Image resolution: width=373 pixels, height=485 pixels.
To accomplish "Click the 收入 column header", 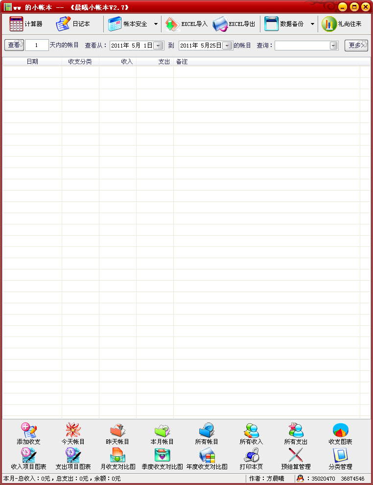I will pos(118,62).
